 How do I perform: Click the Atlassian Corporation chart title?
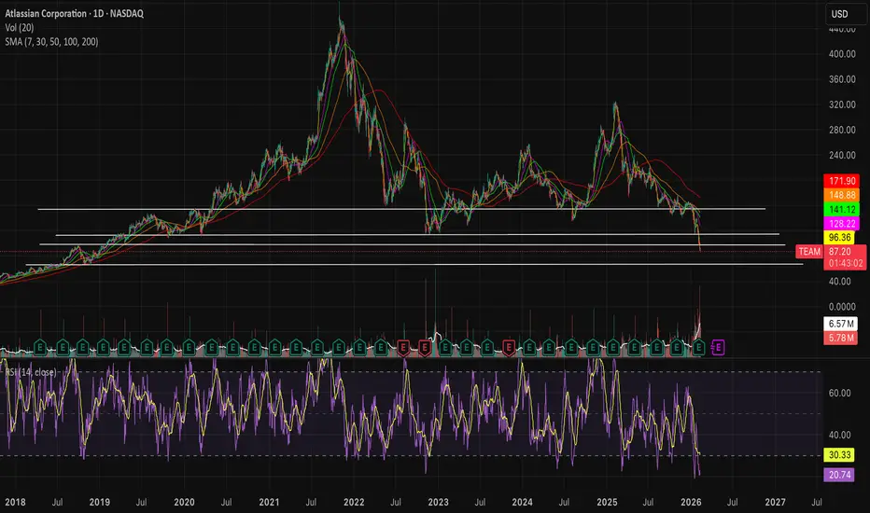(x=75, y=13)
